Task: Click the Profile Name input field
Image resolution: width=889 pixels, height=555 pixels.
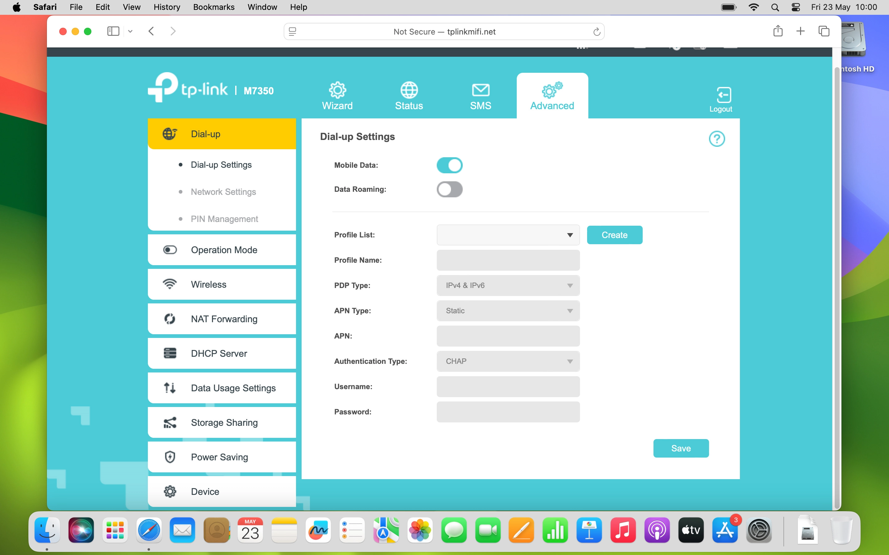Action: click(508, 260)
